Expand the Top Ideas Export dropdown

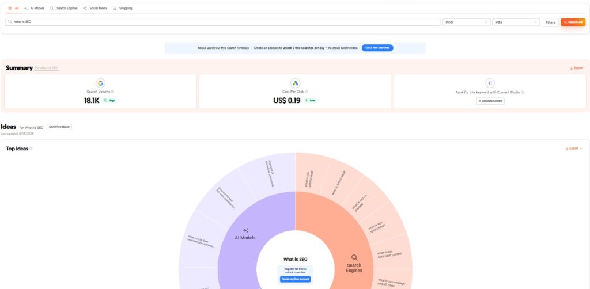point(574,149)
